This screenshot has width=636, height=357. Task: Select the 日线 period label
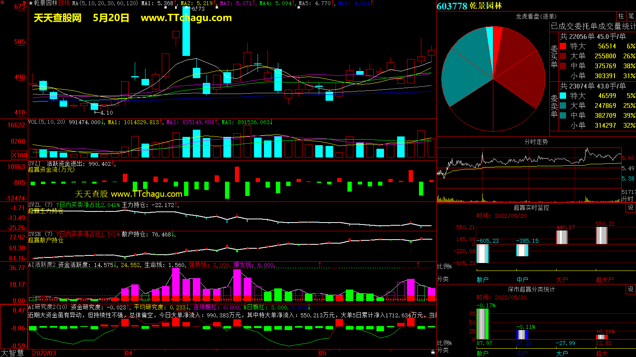pos(64,3)
